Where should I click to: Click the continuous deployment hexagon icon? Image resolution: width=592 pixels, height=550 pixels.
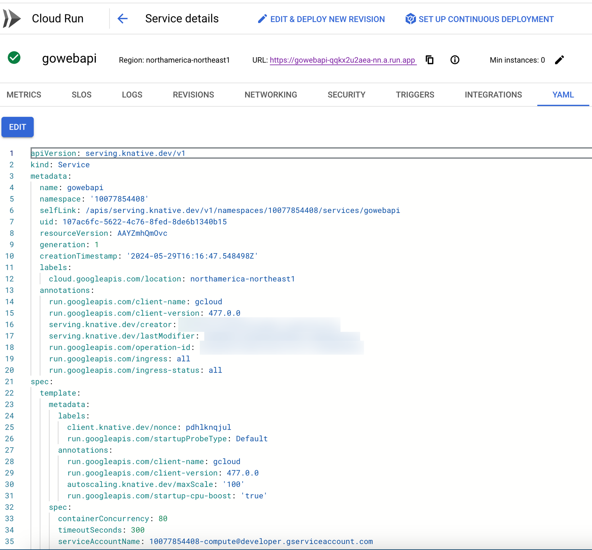coord(410,19)
